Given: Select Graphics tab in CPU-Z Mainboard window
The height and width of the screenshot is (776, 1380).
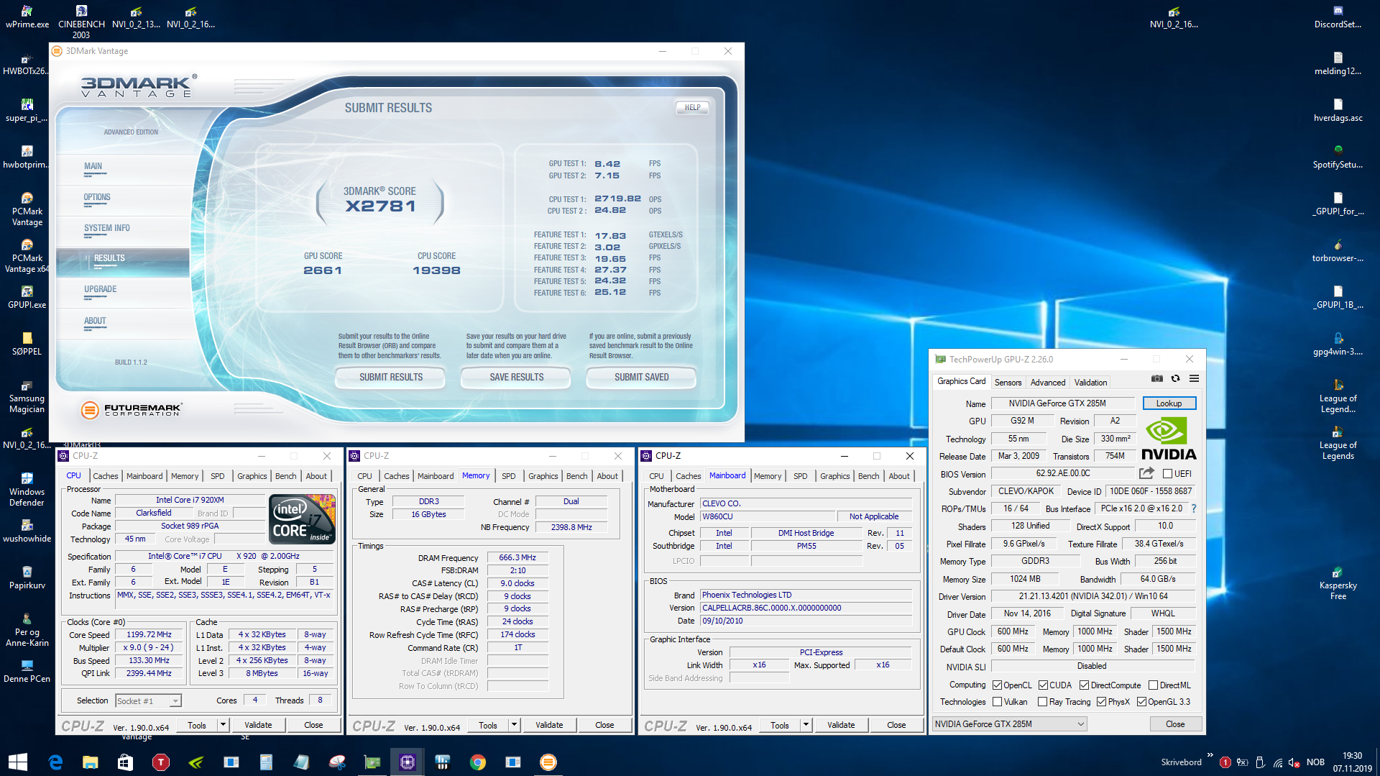Looking at the screenshot, I should coord(834,475).
